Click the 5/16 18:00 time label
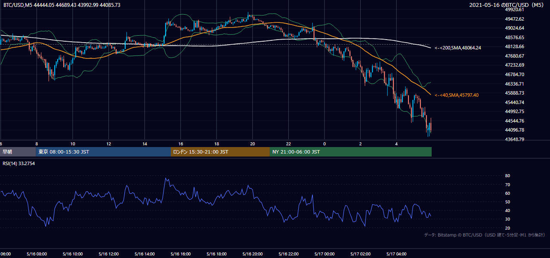550x258 pixels. (216, 254)
